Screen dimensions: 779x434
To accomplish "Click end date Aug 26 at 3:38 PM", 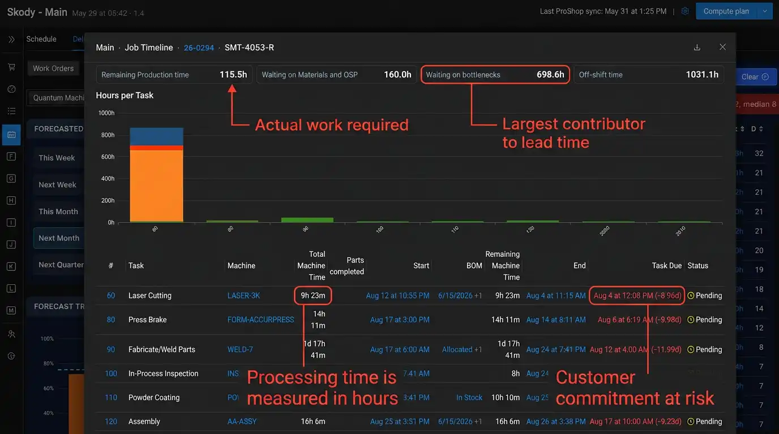I will click(x=556, y=422).
